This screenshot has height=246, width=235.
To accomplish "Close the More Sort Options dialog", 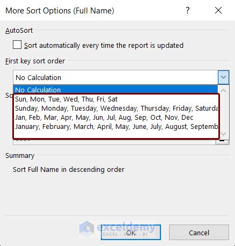I will coord(218,10).
